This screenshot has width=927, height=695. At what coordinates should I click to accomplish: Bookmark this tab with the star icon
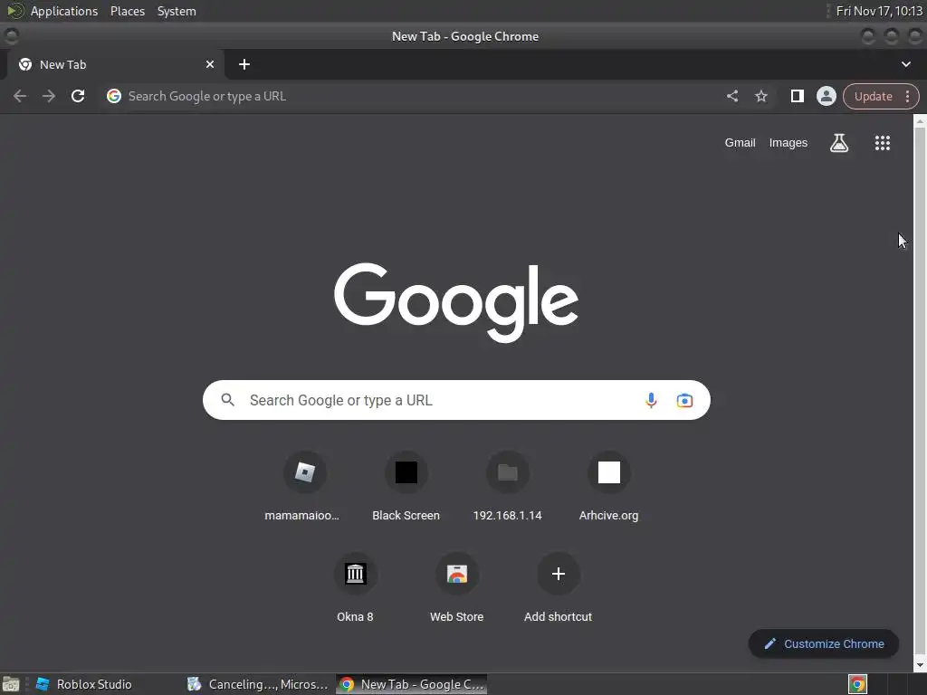click(x=761, y=96)
